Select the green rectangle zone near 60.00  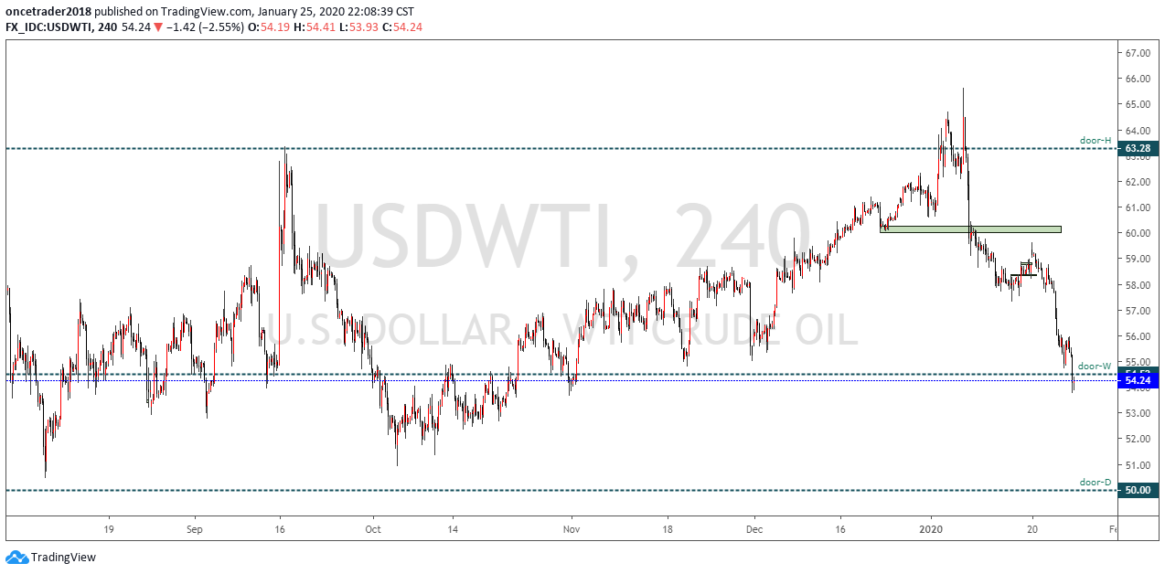tap(970, 229)
